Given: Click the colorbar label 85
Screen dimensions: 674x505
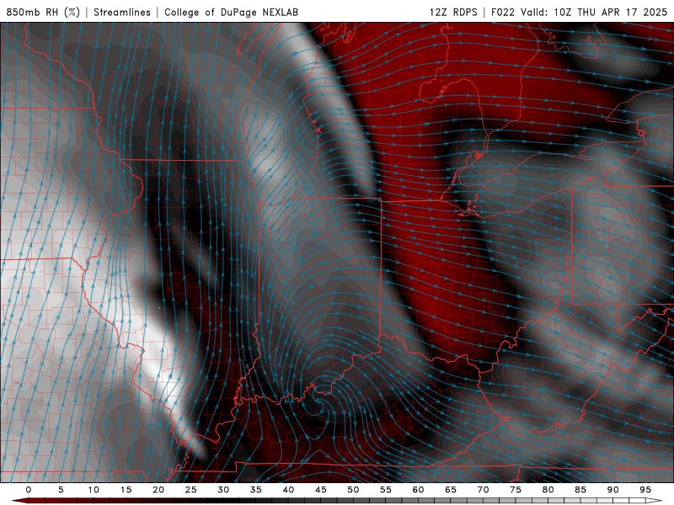Looking at the screenshot, I should (x=580, y=490).
